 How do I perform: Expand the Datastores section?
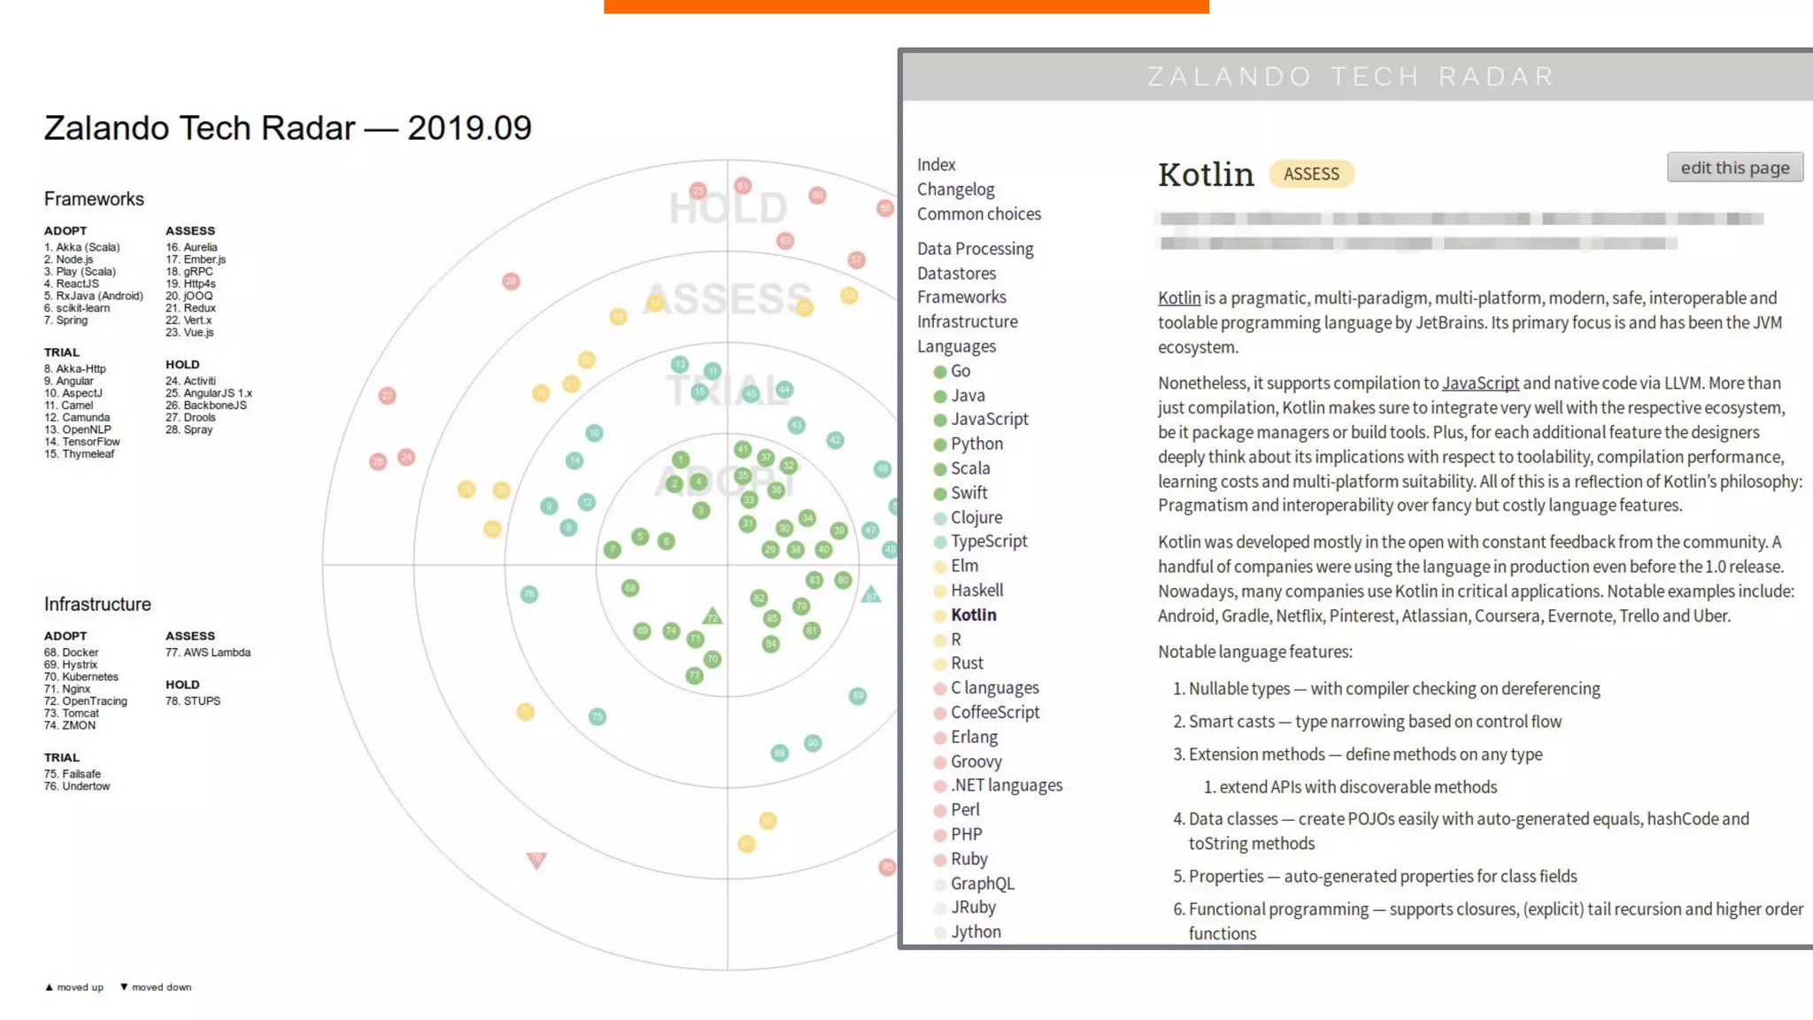(x=956, y=274)
